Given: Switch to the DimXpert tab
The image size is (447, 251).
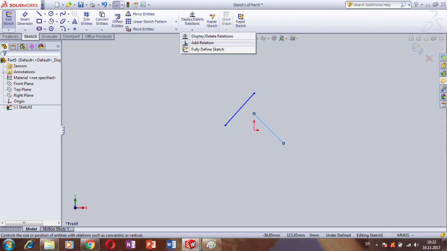Looking at the screenshot, I should point(71,37).
